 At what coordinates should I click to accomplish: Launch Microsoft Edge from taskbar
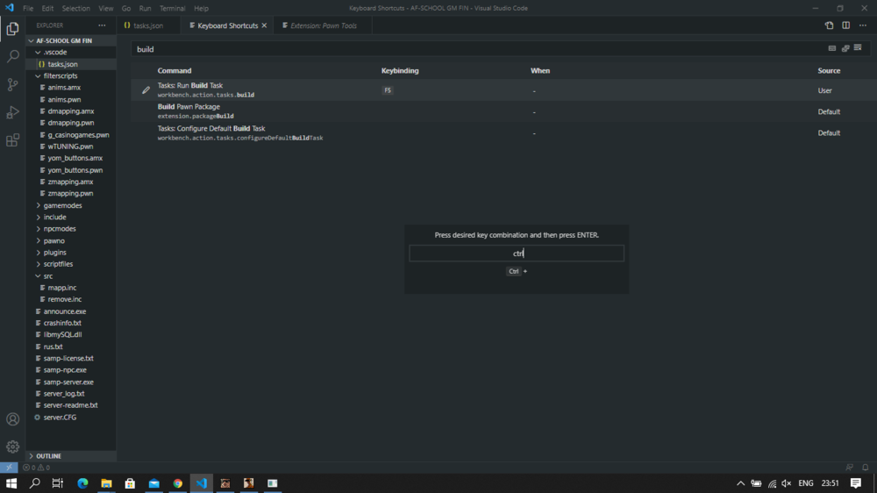(82, 483)
